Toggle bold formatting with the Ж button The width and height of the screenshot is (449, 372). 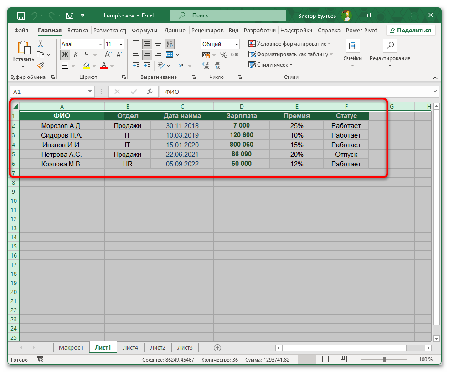point(66,55)
